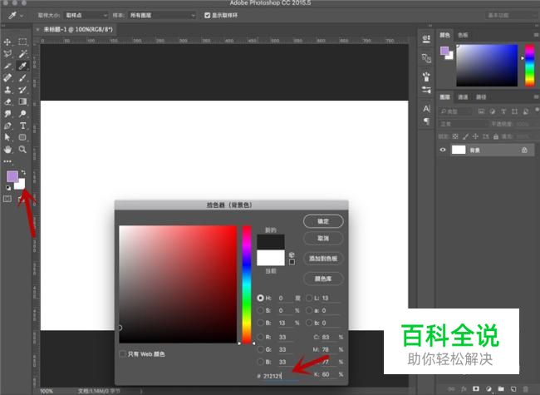Select the R radio button in color picker

(260, 337)
